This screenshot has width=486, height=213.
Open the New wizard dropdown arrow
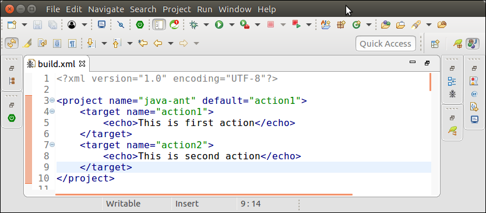[24, 25]
